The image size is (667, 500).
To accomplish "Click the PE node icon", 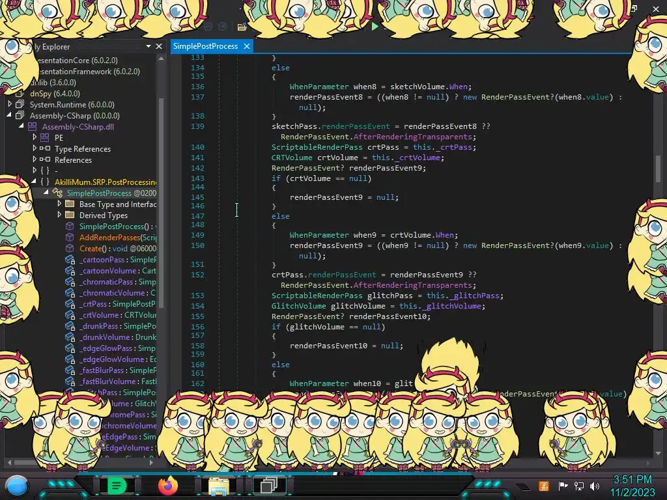I will (x=45, y=137).
